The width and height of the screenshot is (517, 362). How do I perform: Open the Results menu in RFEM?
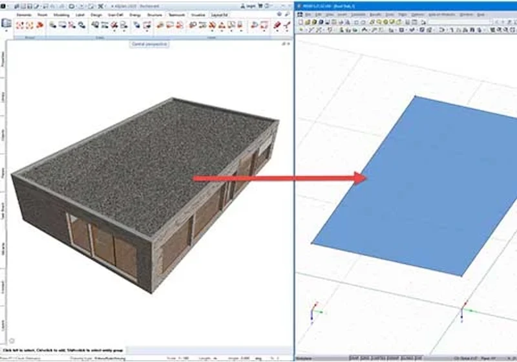click(375, 15)
